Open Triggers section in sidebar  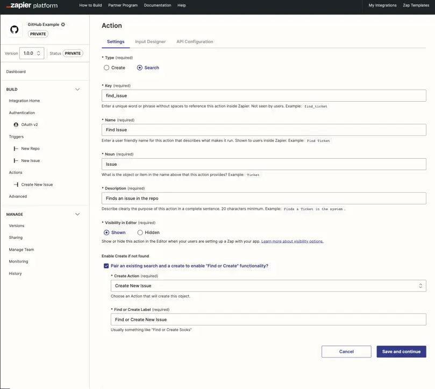tap(16, 137)
